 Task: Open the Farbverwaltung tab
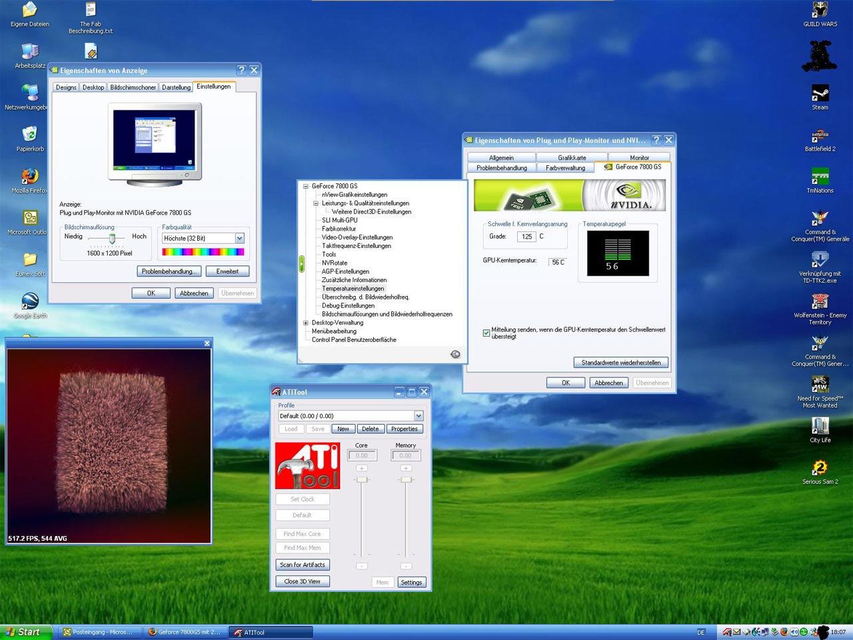point(565,168)
